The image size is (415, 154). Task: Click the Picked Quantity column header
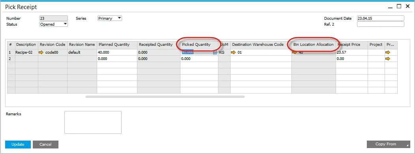[x=199, y=45]
